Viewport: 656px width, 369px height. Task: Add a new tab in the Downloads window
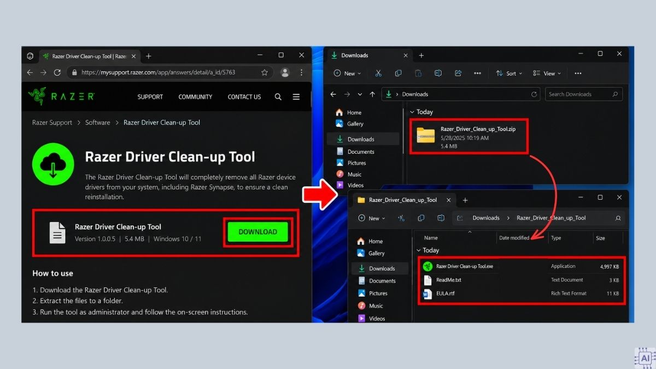pos(421,56)
